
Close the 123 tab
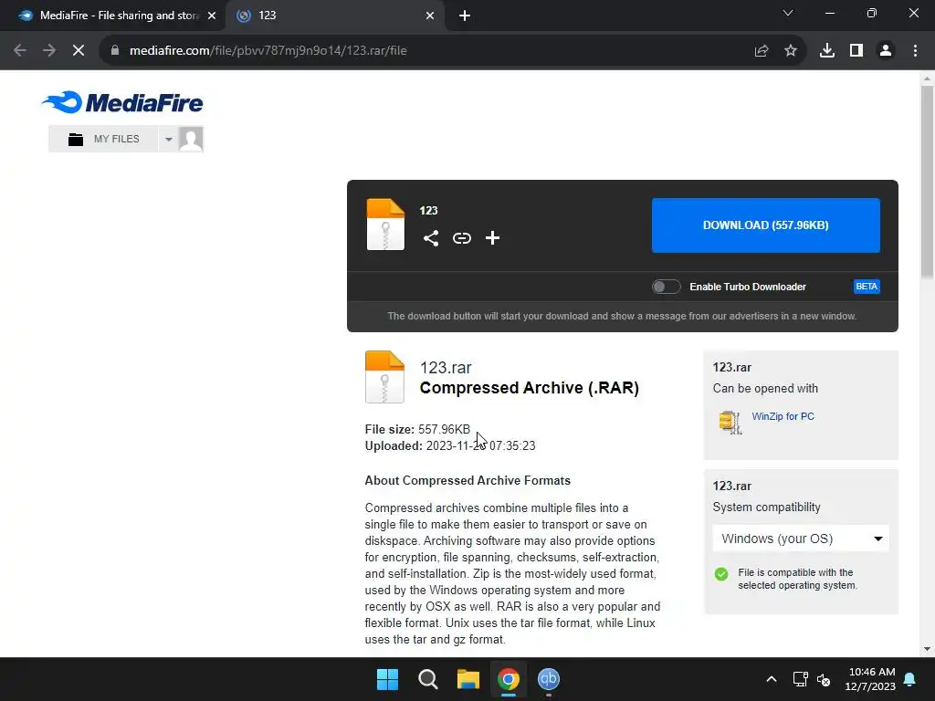click(430, 16)
